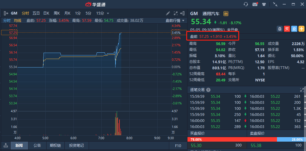This screenshot has width=306, height=151.
Task: Click the shrink window arrows icon
Action: click(x=275, y=4)
